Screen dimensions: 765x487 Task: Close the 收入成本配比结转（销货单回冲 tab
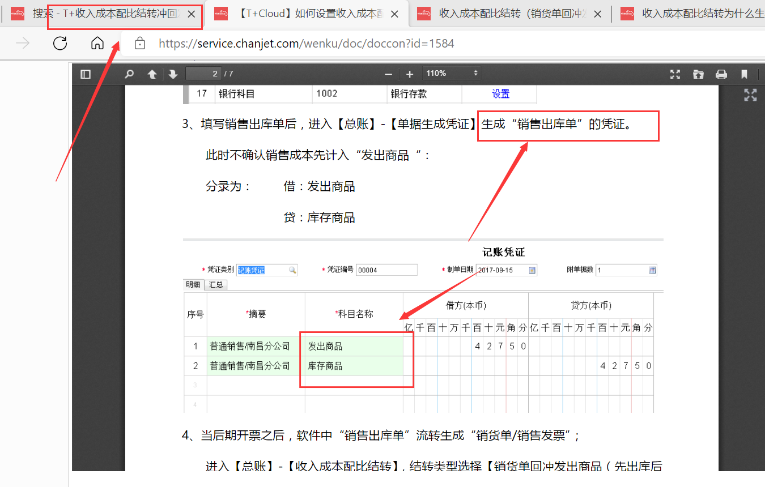597,14
